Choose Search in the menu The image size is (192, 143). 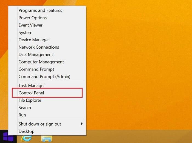point(47,107)
